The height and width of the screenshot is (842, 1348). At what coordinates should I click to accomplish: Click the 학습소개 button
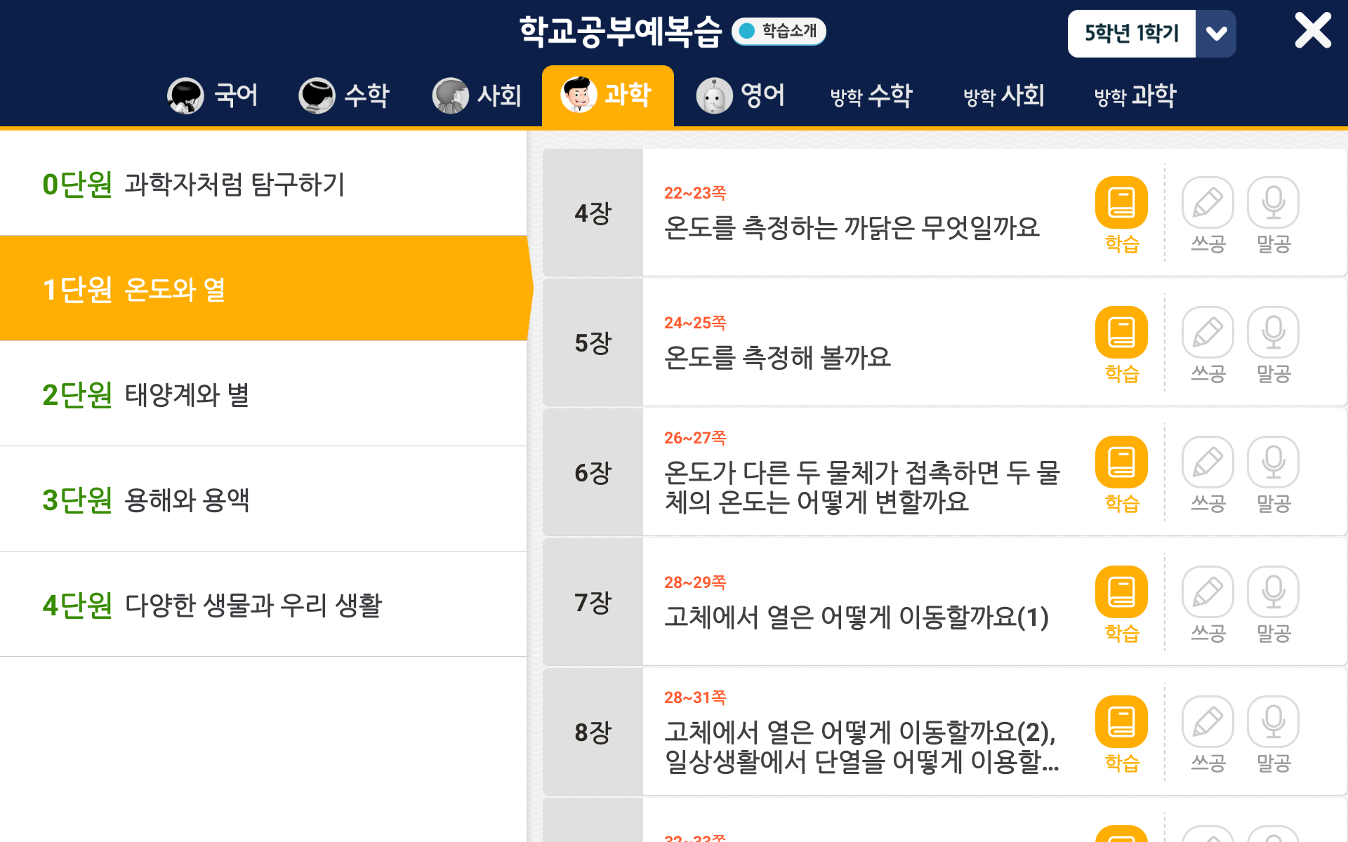click(x=779, y=31)
